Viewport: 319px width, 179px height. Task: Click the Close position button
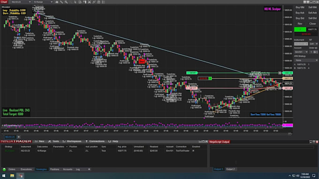tap(312, 24)
